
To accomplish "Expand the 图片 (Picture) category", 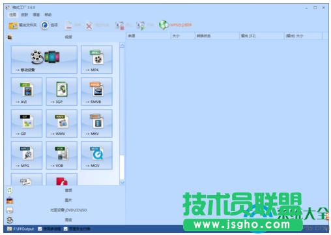I will [x=68, y=200].
